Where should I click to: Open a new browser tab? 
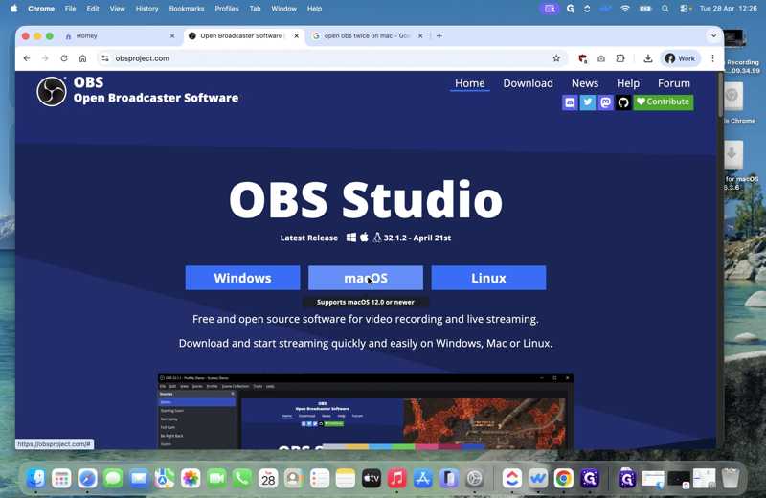click(439, 35)
